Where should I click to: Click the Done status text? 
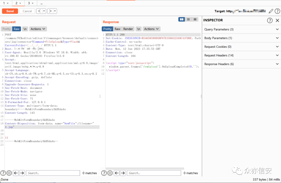click(x=5, y=179)
